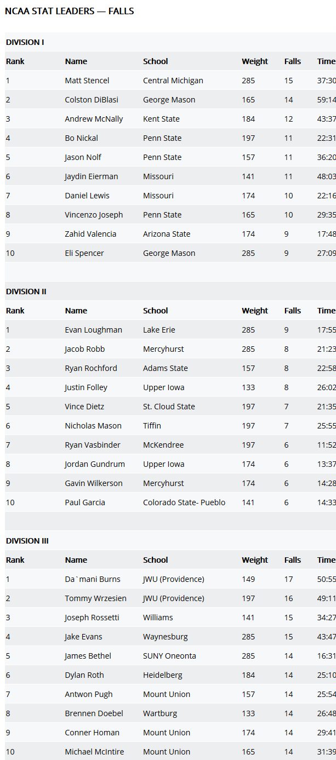This screenshot has width=336, height=760.
Task: Click Colorado State- Pueblo school cell
Action: [x=184, y=502]
